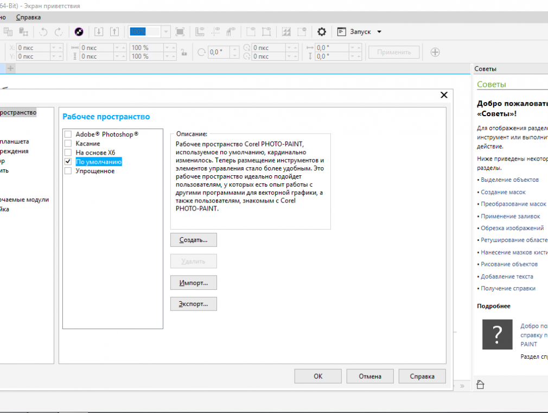The height and width of the screenshot is (413, 548).
Task: Open the zoom level dropdown arrow
Action: 165,32
